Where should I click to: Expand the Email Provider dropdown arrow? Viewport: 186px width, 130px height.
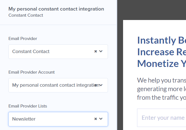(101, 51)
